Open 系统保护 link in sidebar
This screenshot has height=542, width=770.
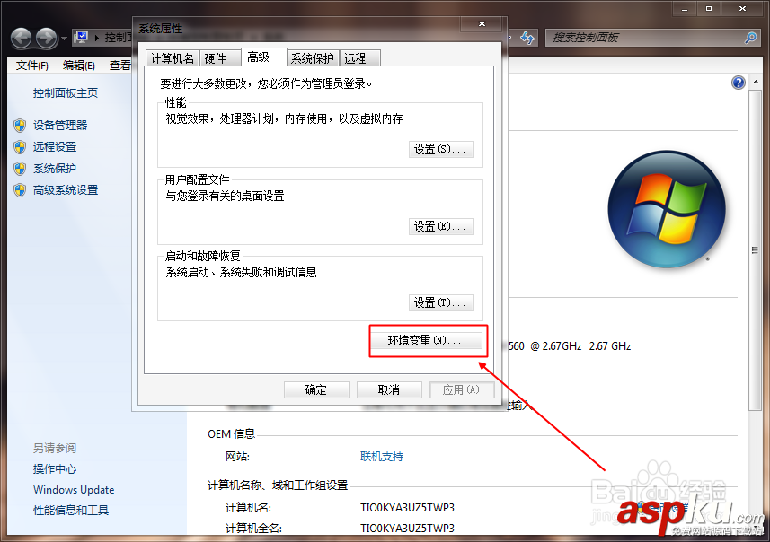coord(55,168)
